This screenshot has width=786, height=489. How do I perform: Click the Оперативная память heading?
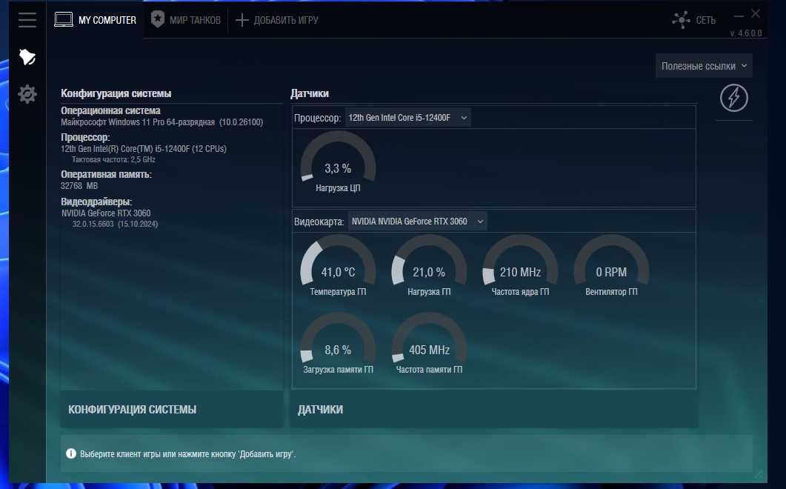pos(106,175)
